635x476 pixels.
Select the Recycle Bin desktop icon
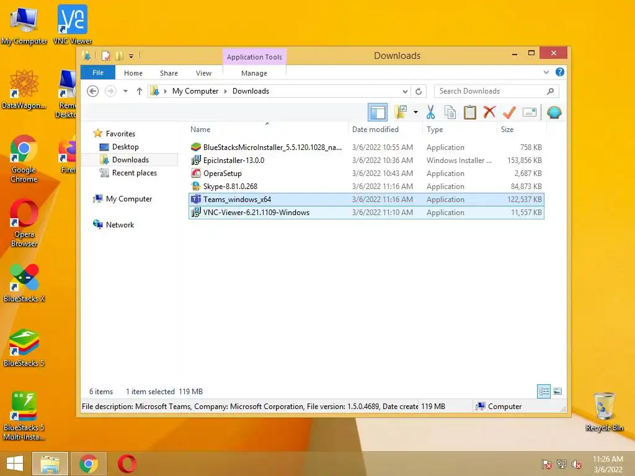tap(604, 412)
